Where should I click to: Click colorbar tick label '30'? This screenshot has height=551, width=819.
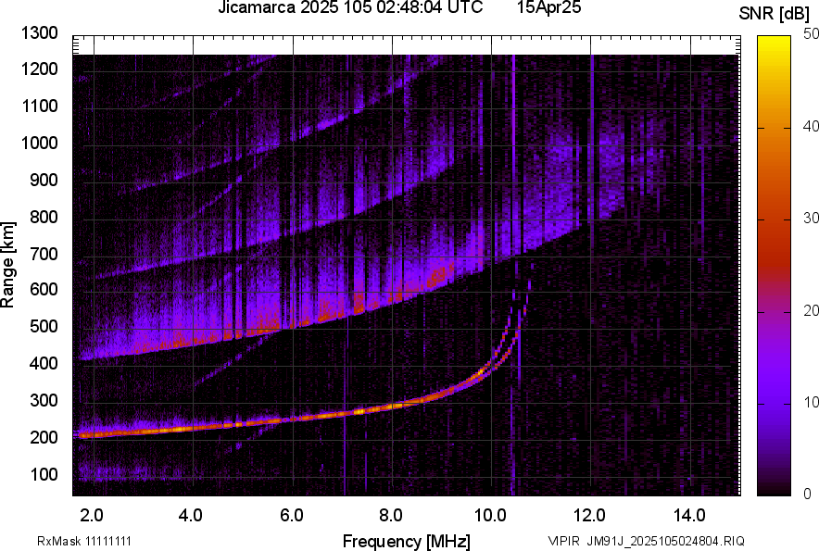pyautogui.click(x=811, y=218)
